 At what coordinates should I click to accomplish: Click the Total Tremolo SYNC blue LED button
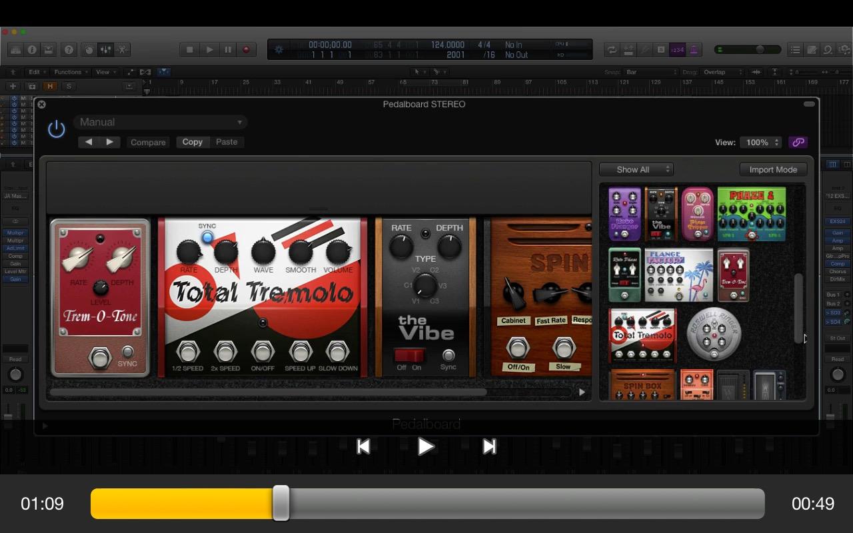(x=207, y=237)
